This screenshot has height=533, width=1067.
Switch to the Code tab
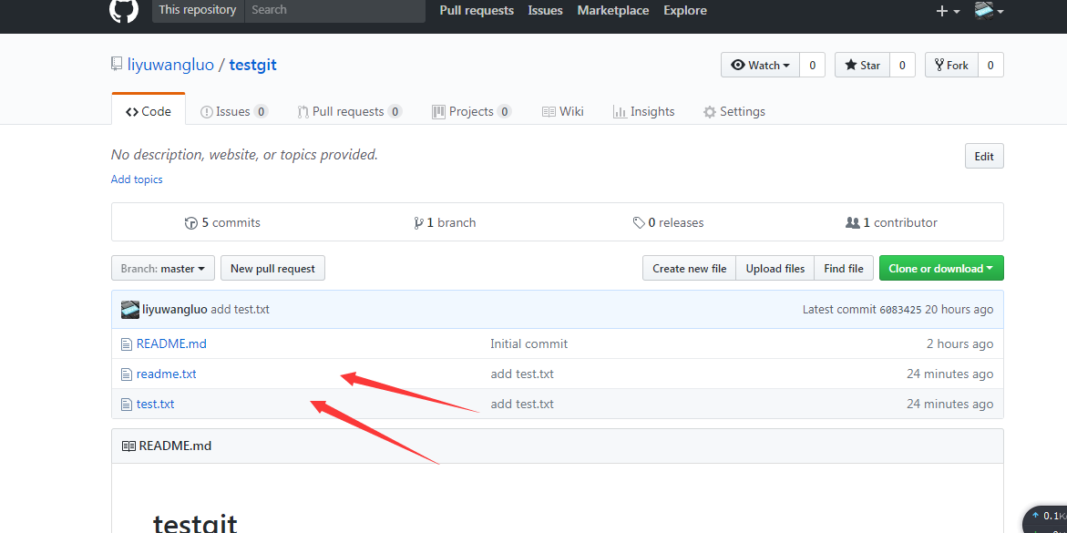coord(149,112)
